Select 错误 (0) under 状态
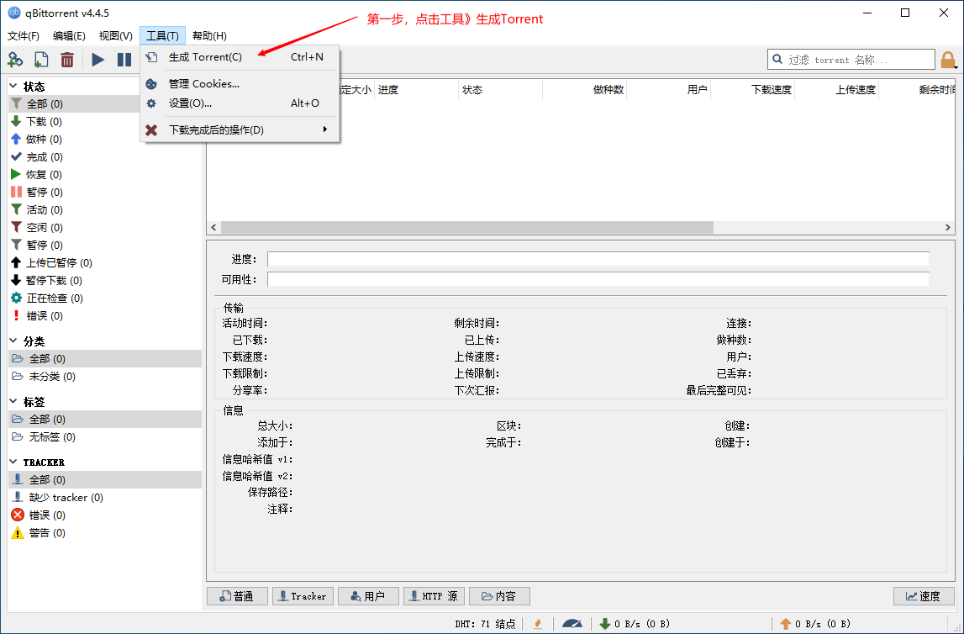This screenshot has width=964, height=634. 105,316
